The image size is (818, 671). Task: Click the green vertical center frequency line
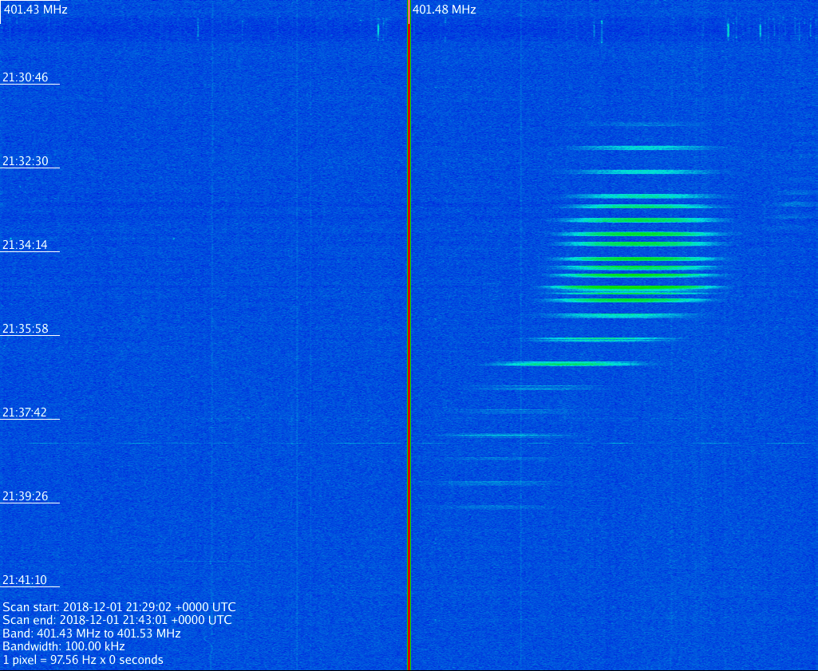point(409,335)
